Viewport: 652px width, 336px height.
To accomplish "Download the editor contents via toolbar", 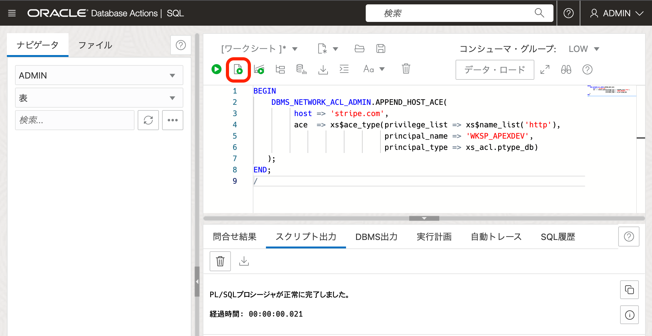I will coord(323,69).
